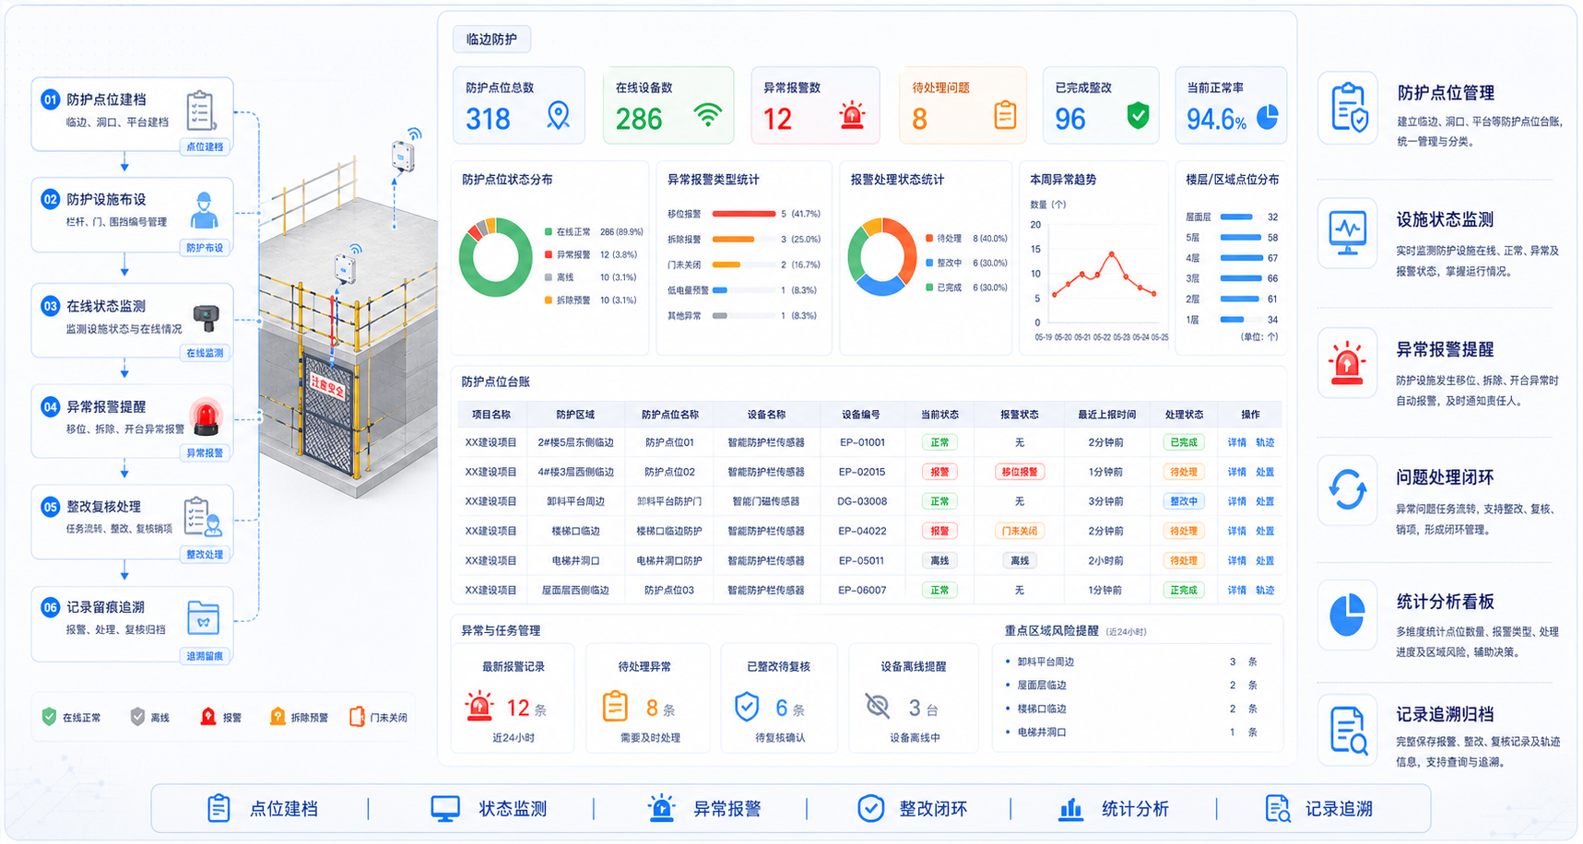This screenshot has width=1583, height=844.
Task: Click the red 异常报警提醒 siren icon on right
Action: pos(1347,363)
